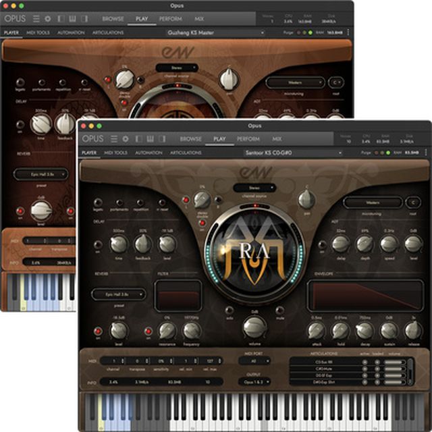Click the envelope attack knob
The image size is (432, 432).
coord(317,330)
